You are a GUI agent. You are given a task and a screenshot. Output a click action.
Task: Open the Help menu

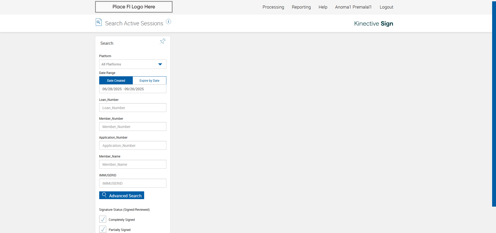[x=323, y=7]
